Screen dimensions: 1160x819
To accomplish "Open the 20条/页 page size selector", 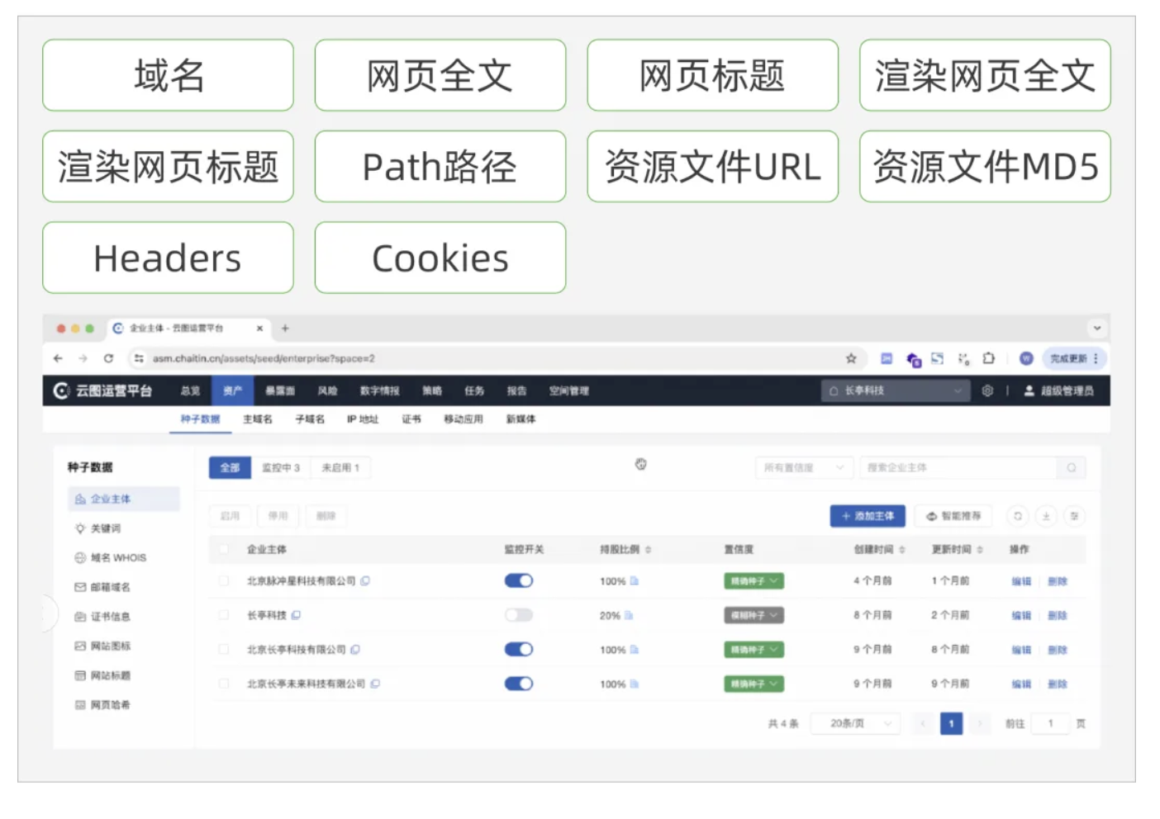I will coord(854,723).
